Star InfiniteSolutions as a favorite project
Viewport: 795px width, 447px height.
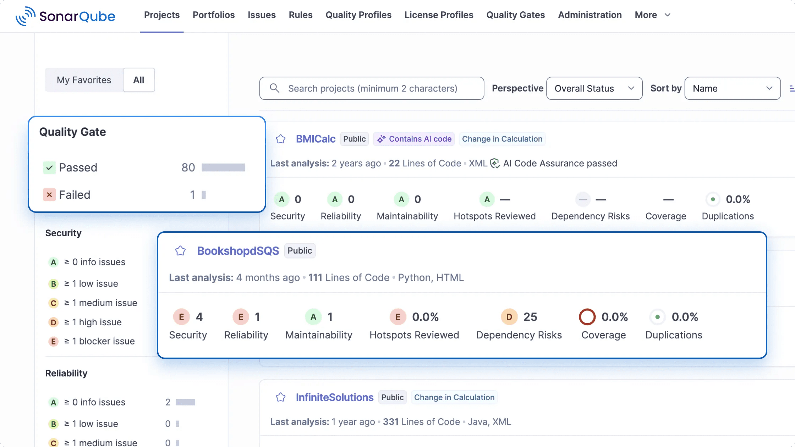pyautogui.click(x=280, y=397)
